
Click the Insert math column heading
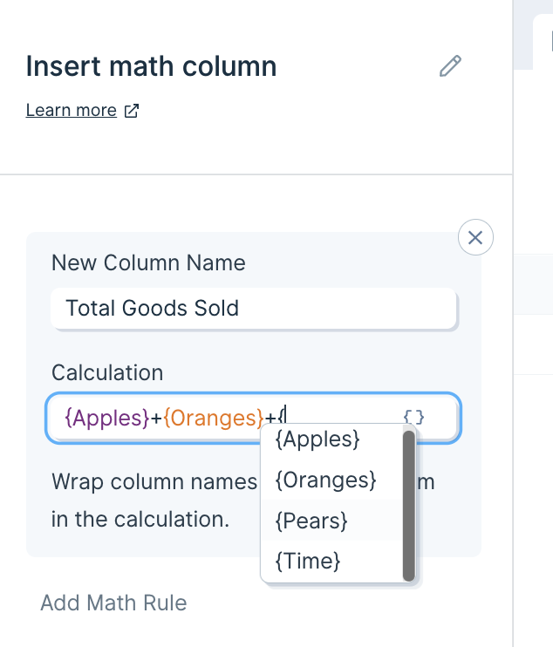[151, 66]
